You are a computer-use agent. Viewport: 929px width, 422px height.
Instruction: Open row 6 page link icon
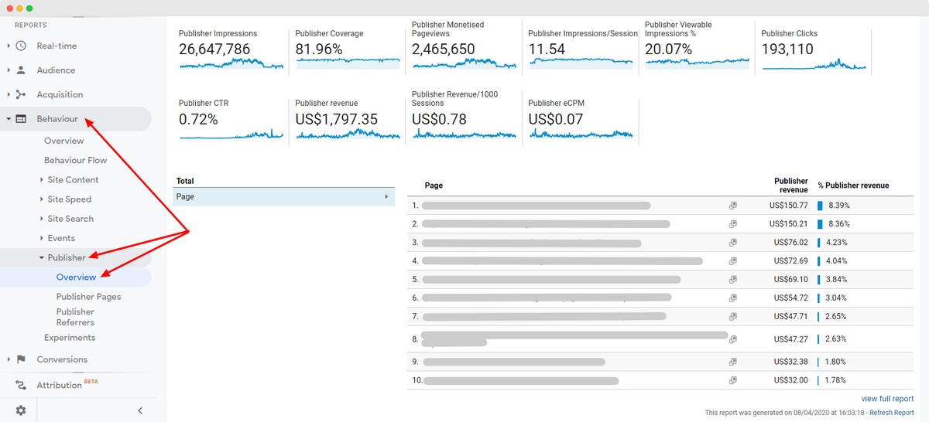(x=732, y=298)
